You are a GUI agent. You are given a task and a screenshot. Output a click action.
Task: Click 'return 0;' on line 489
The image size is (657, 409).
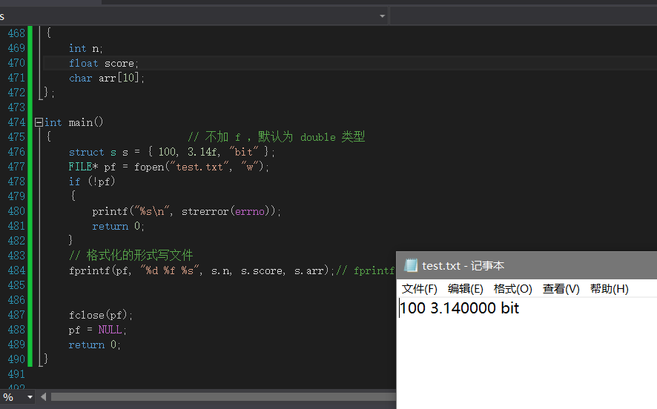tap(95, 345)
